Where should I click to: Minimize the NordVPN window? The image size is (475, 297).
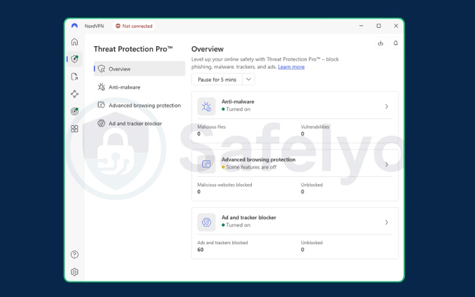tap(361, 26)
